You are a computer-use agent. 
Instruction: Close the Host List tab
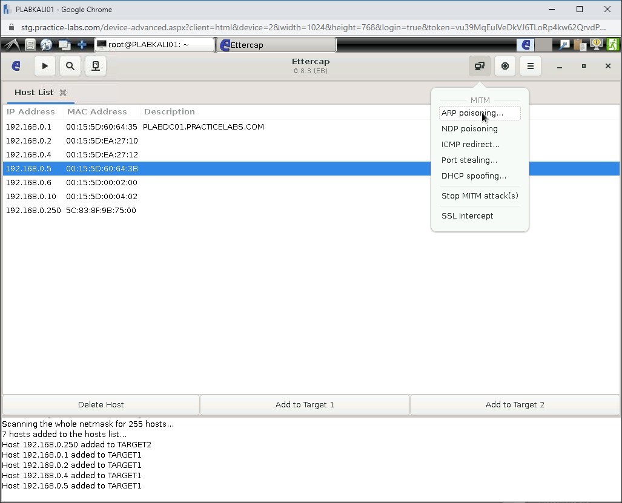(63, 92)
